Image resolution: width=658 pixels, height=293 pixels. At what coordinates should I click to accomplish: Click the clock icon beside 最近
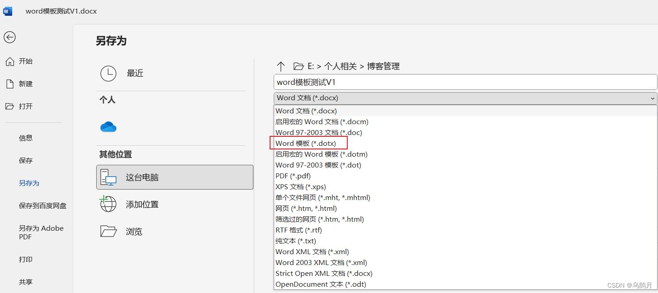coord(108,73)
